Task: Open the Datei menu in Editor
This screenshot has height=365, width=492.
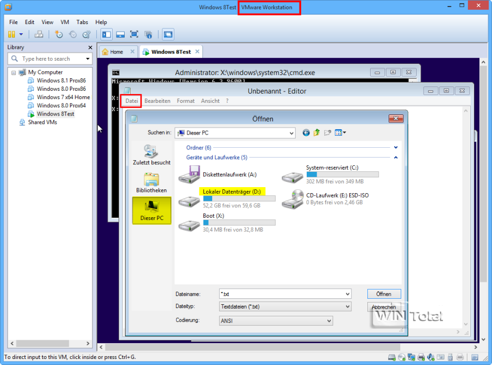Action: [x=131, y=101]
